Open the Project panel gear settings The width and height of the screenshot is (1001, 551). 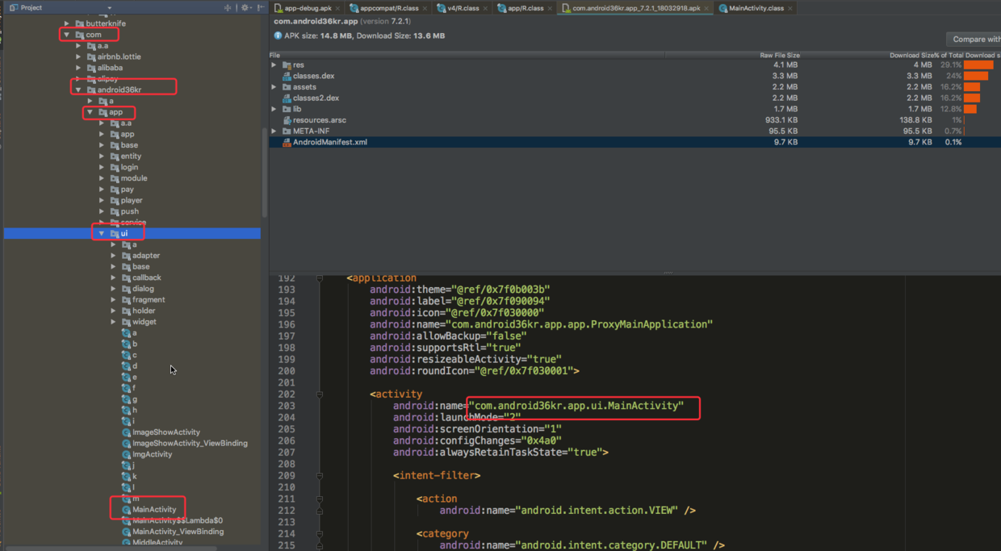[245, 8]
